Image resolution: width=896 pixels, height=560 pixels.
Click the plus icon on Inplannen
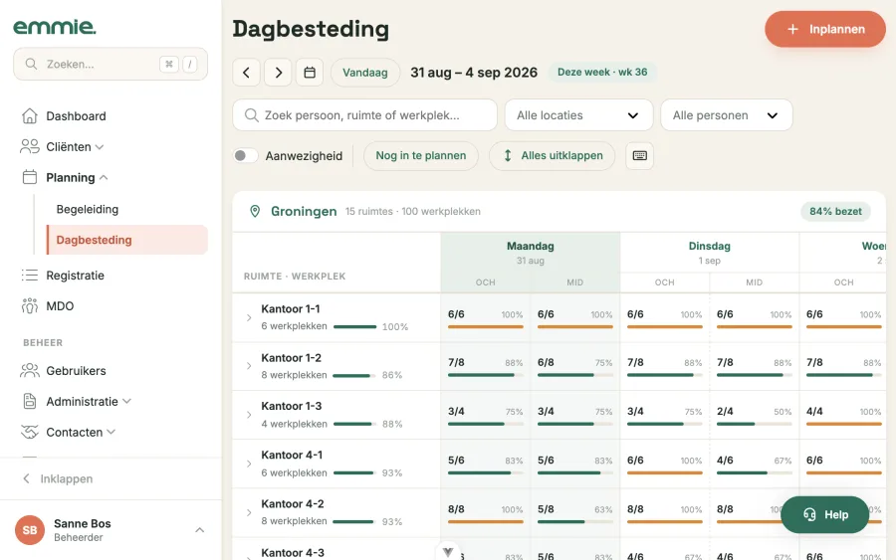[792, 29]
